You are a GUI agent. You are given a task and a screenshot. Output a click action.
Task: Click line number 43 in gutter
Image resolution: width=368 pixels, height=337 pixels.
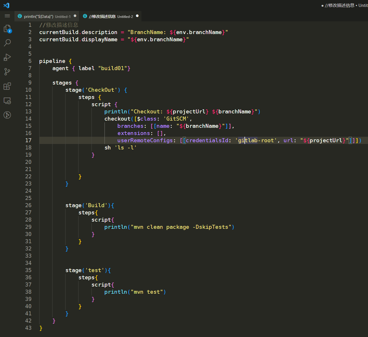click(x=28, y=328)
